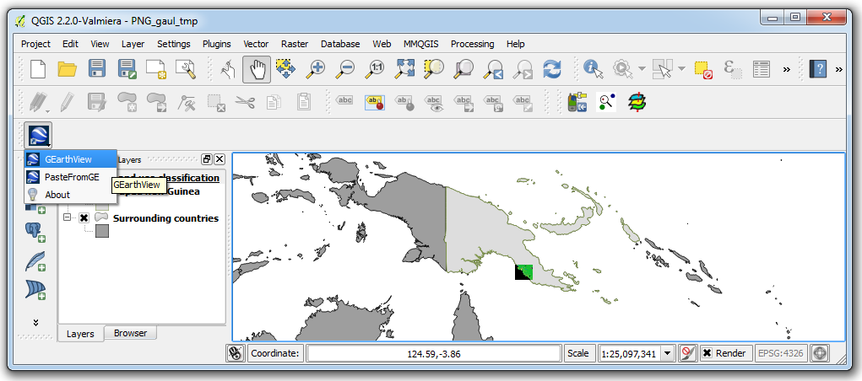Click the Layer Labeling Options icon
Screen dimensions: 862x381
click(344, 102)
